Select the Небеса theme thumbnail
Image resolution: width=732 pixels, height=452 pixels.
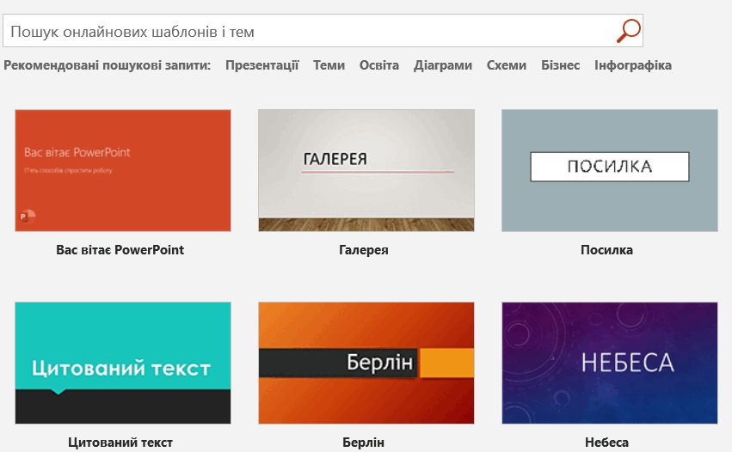(610, 363)
